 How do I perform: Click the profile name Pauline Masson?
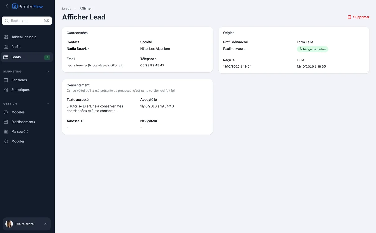tap(235, 49)
